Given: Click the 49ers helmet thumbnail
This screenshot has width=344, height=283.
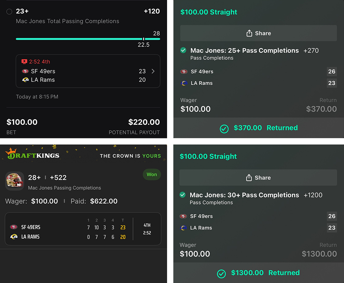Looking at the screenshot, I should tap(15, 181).
